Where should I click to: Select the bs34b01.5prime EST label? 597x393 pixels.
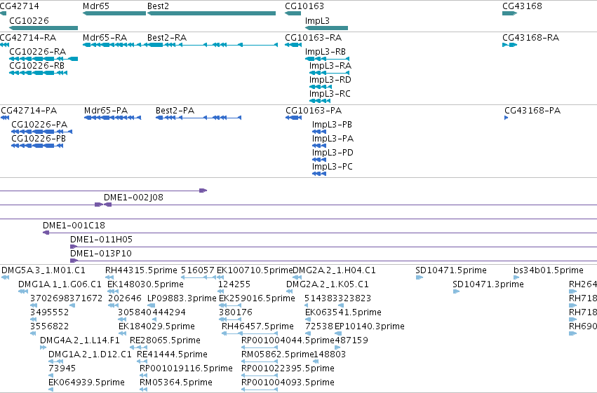click(549, 270)
